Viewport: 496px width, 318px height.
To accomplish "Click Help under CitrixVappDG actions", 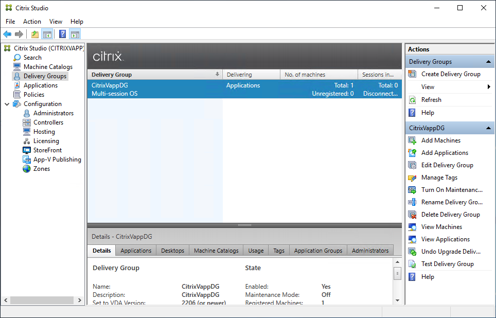I will (x=428, y=277).
